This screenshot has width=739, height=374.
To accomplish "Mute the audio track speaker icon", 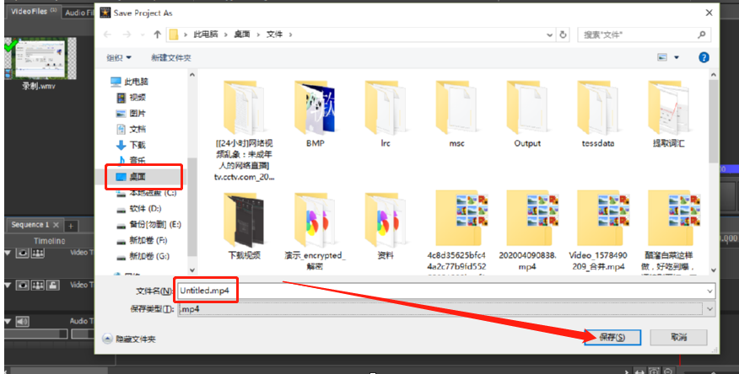I will coord(22,322).
